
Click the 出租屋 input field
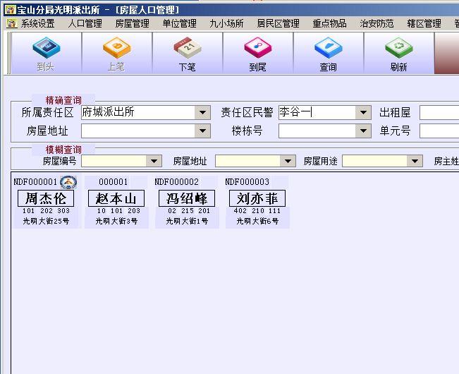pos(439,112)
